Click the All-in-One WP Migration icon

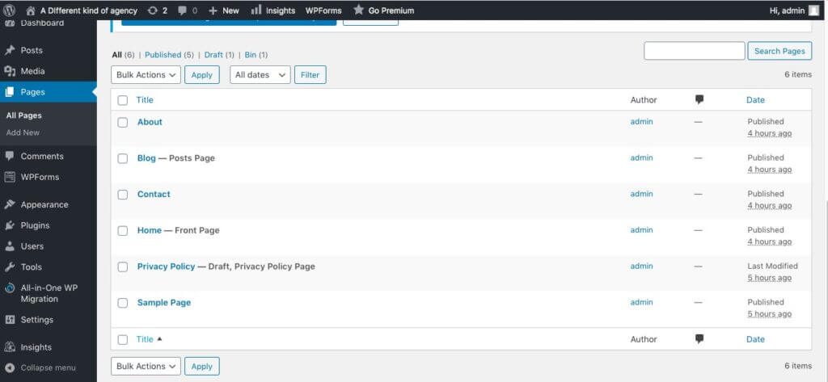[x=10, y=288]
